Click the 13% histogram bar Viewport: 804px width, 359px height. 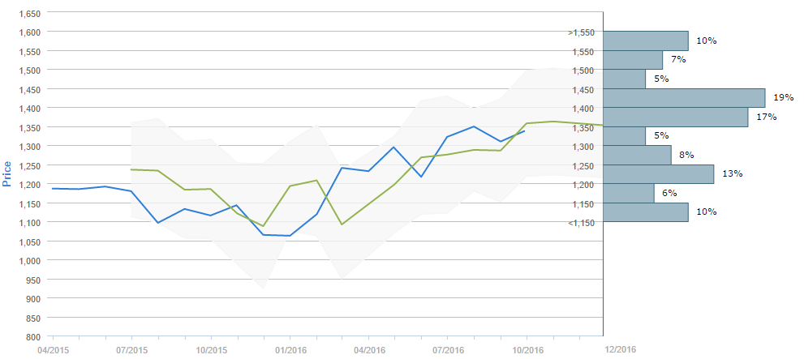coord(658,174)
